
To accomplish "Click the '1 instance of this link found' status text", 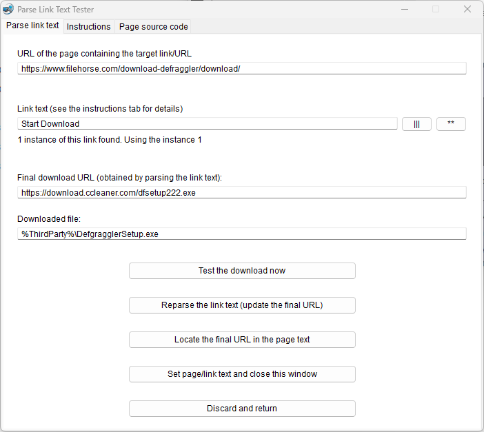I will (x=110, y=140).
